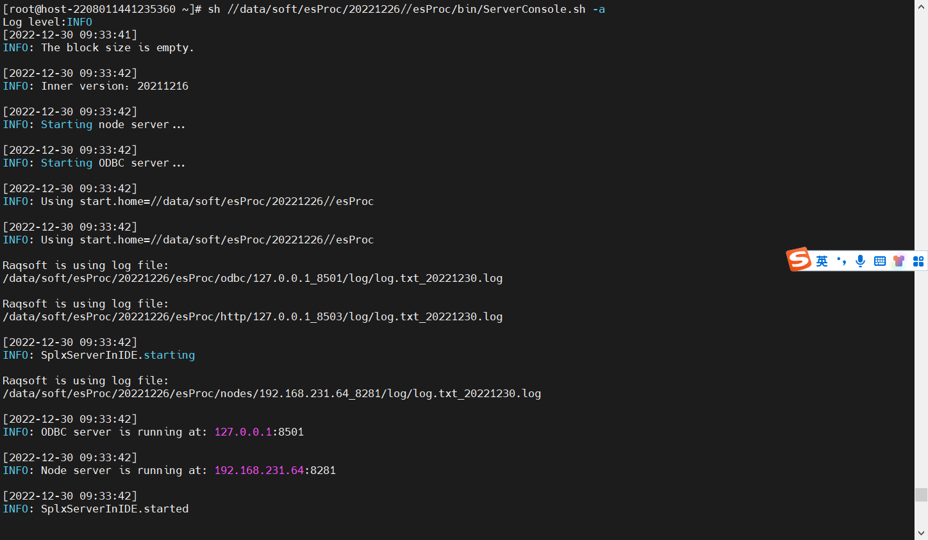Toggle the Chinese/English input mode indicator
Viewport: 928px width, 540px height.
[x=822, y=261]
